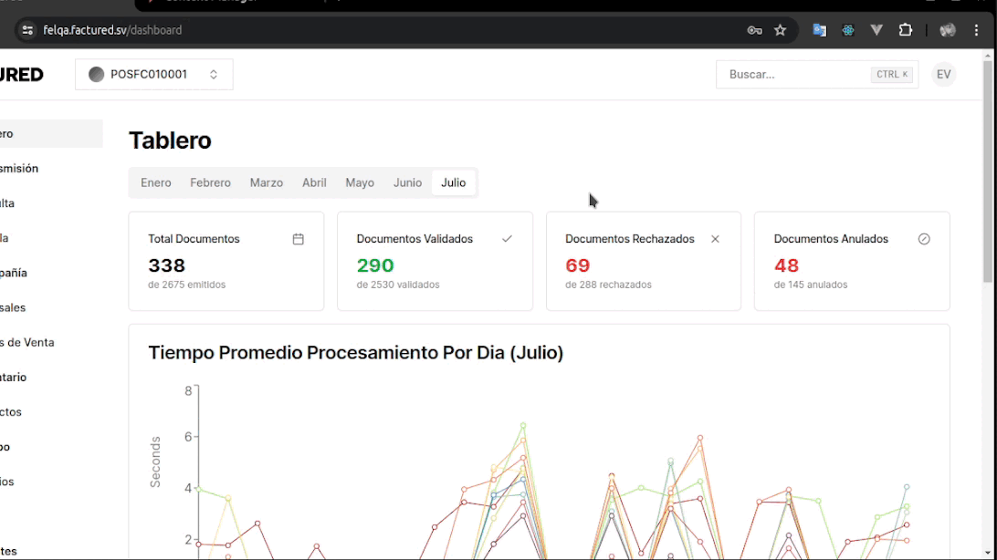Open the Abril month tab
Viewport: 997px width, 560px height.
314,182
